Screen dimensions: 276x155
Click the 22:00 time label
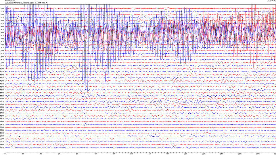[x=2, y=139]
